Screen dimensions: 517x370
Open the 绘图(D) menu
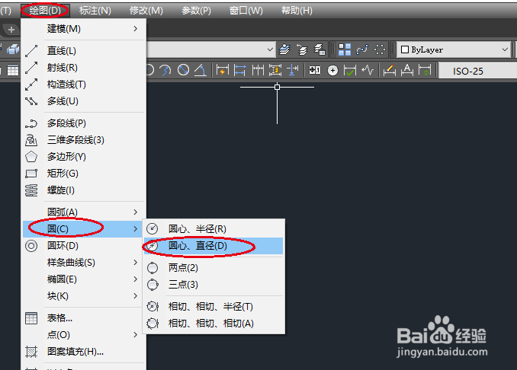(x=45, y=11)
